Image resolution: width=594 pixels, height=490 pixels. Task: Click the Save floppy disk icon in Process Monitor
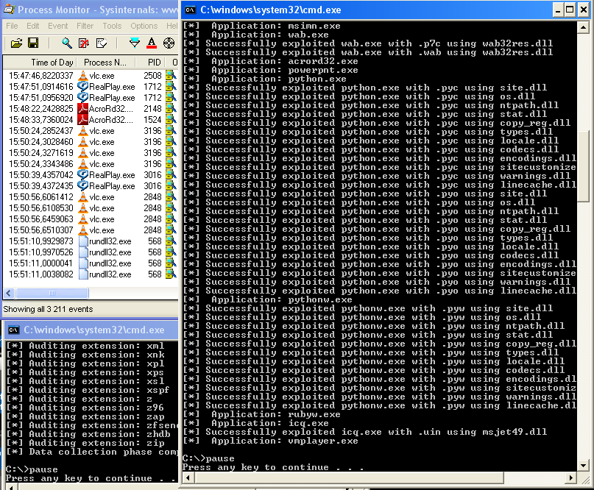33,43
